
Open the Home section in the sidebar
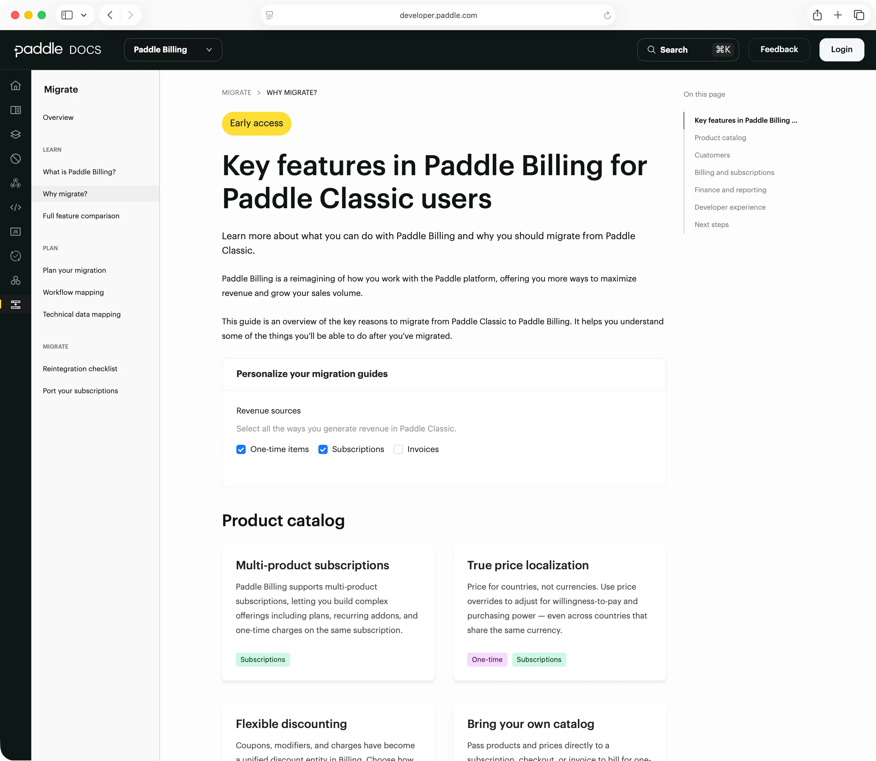click(x=16, y=85)
